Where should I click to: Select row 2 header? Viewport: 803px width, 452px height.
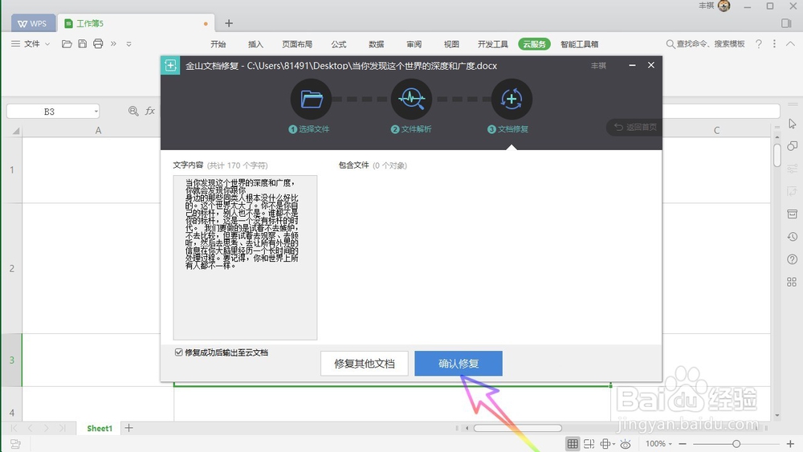click(12, 268)
